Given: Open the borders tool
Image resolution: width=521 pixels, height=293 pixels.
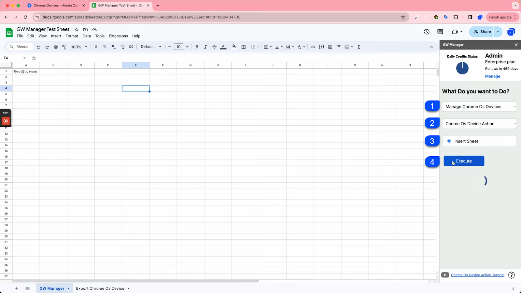Looking at the screenshot, I should (x=243, y=47).
